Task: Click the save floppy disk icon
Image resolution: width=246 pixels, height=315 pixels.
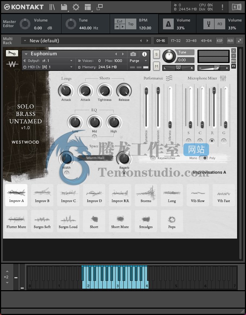Action: point(64,7)
